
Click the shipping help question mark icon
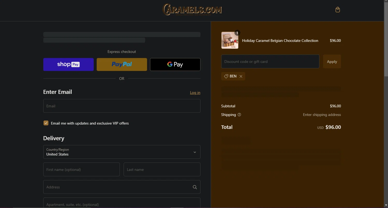click(x=239, y=115)
